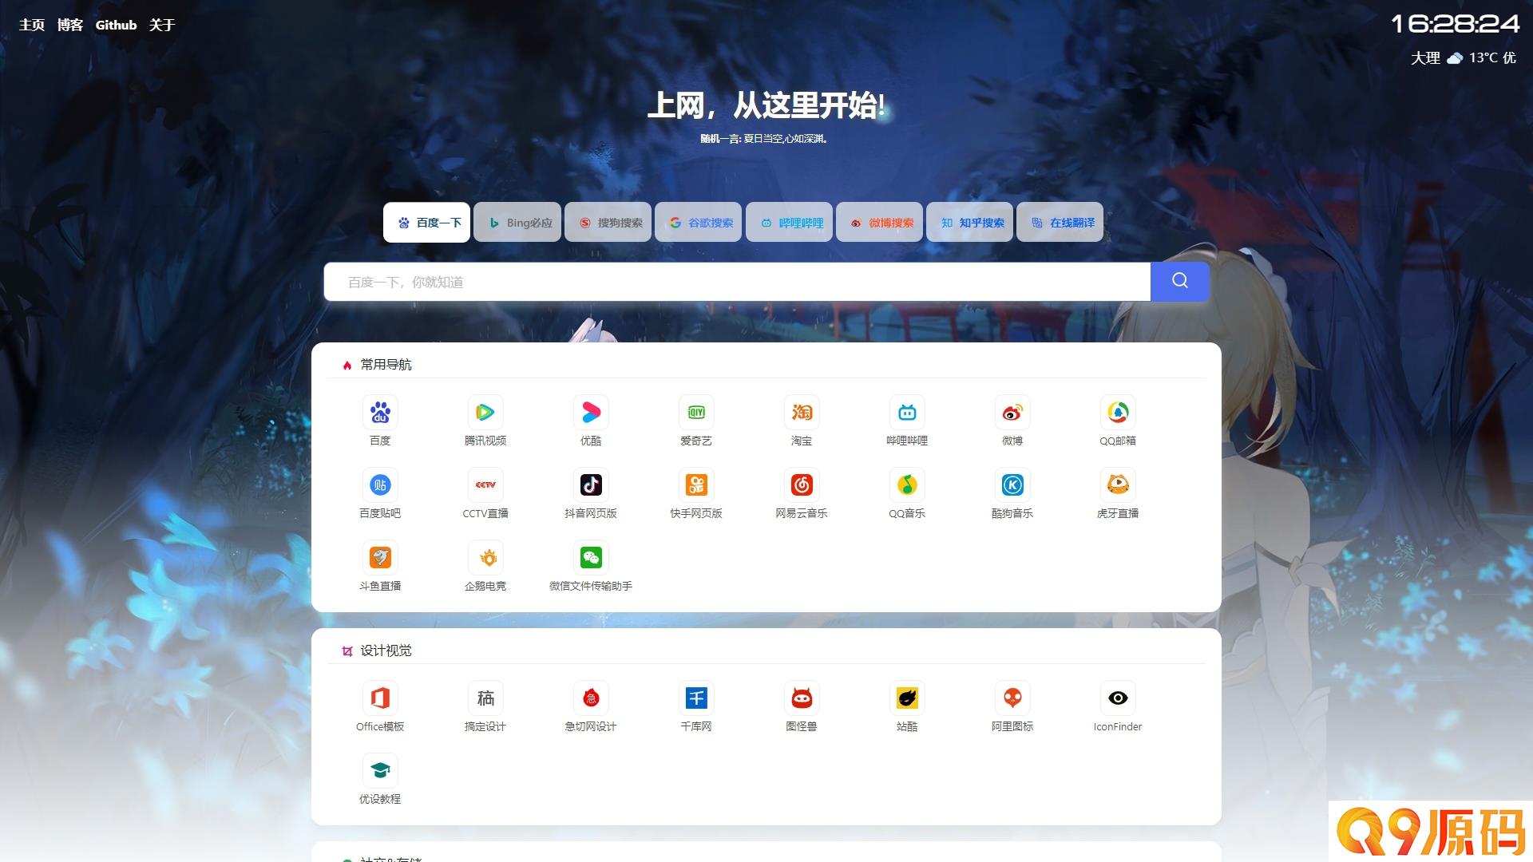This screenshot has width=1533, height=862.
Task: Open the ZCOOL (站酷) icon
Action: [907, 698]
